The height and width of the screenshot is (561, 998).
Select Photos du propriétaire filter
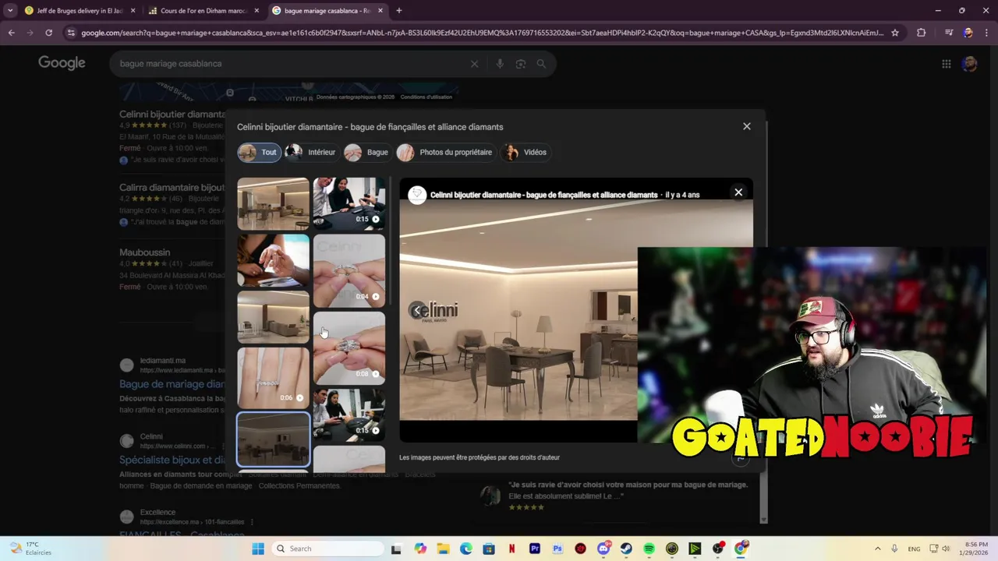pos(445,152)
